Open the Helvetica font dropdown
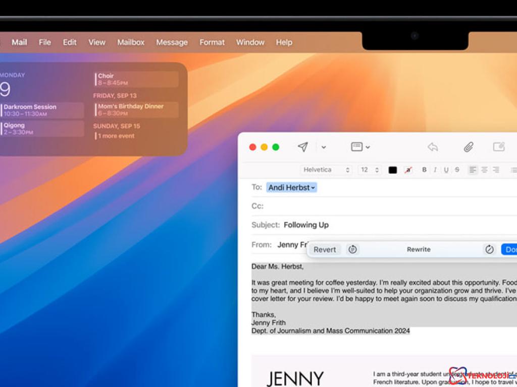 click(326, 170)
